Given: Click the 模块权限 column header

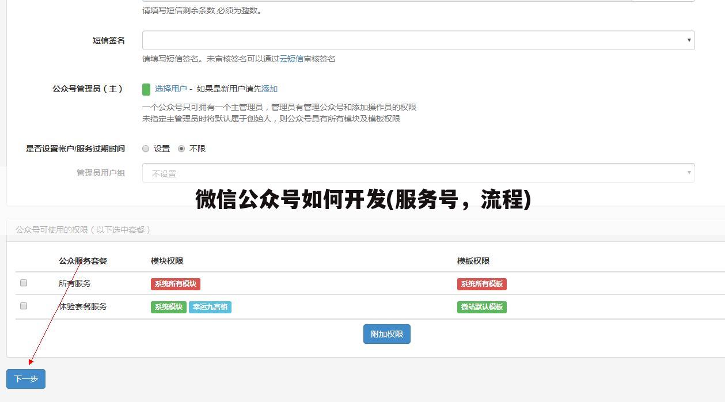Looking at the screenshot, I should tap(167, 261).
